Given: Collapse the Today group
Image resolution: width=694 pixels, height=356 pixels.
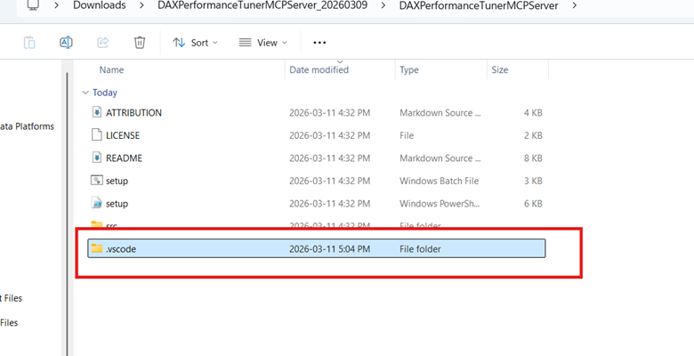Looking at the screenshot, I should (x=85, y=93).
